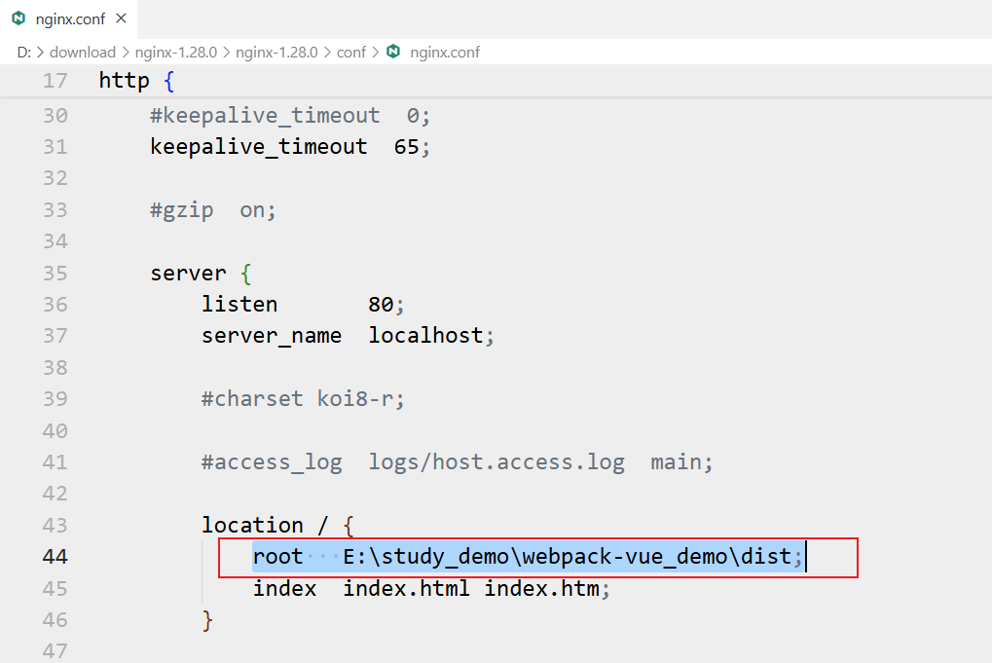Click the '#charset koi8-r;' comment line
The width and height of the screenshot is (992, 663).
point(303,399)
